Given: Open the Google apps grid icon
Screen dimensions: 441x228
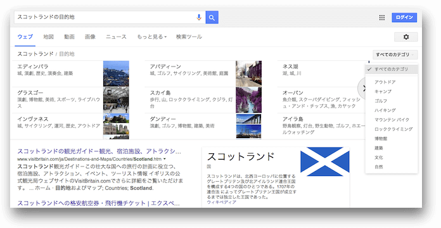Looking at the screenshot, I should click(381, 18).
